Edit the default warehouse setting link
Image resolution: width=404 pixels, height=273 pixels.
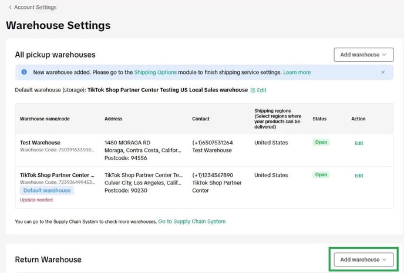tap(261, 90)
